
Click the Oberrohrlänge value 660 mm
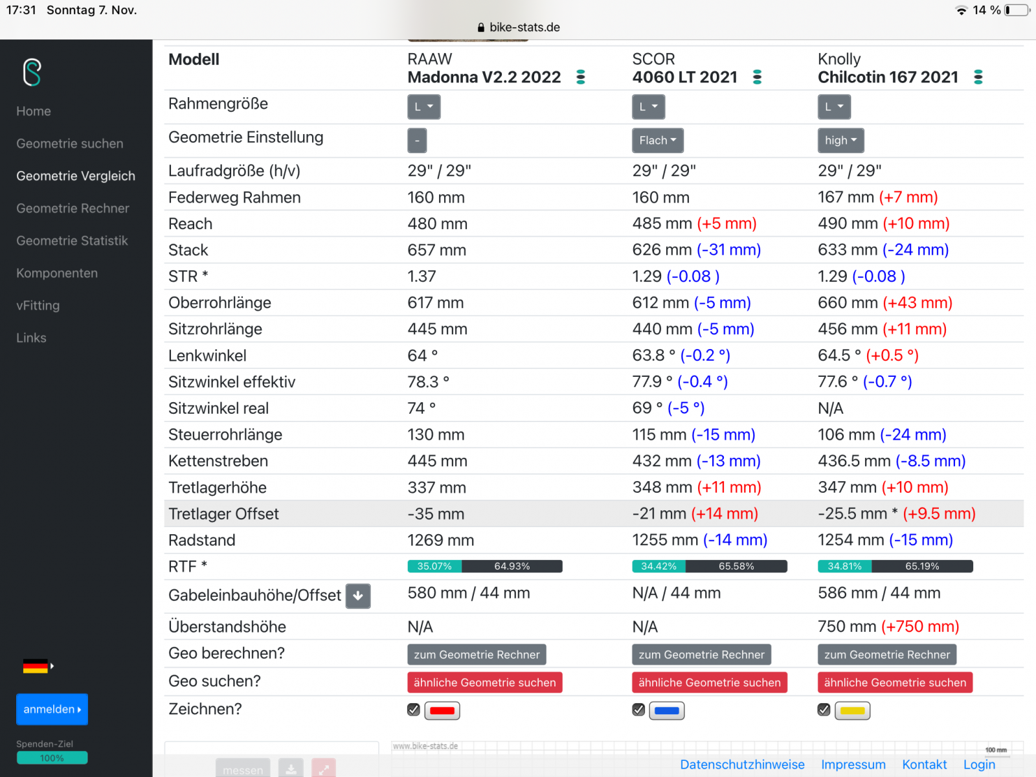point(848,303)
